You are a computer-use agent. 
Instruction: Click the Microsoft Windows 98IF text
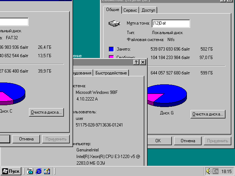(x=97, y=92)
